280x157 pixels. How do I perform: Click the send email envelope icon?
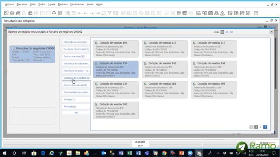pyautogui.click(x=18, y=13)
